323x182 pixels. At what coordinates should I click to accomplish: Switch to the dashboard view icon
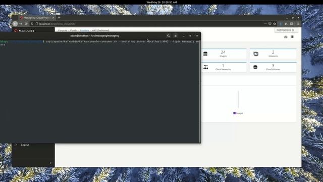(286, 37)
